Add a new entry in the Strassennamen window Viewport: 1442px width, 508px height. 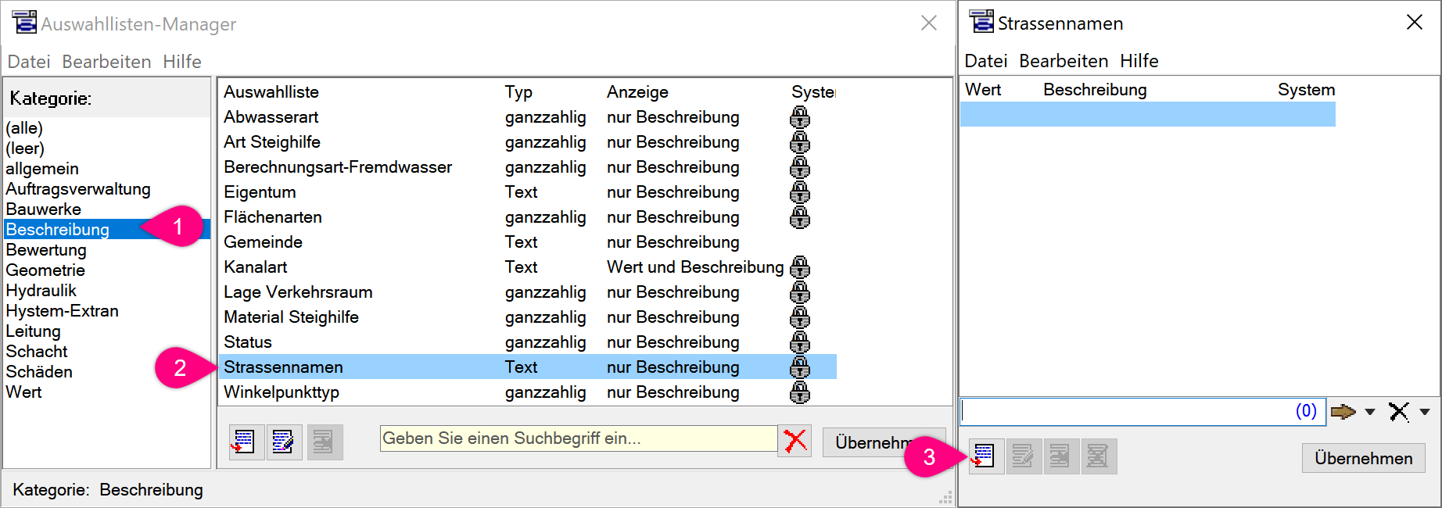[983, 456]
